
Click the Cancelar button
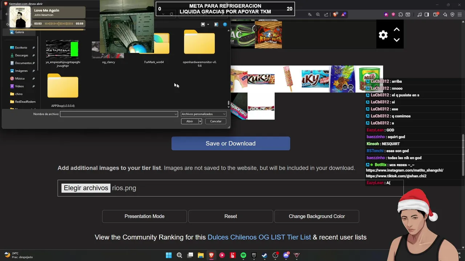point(216,121)
